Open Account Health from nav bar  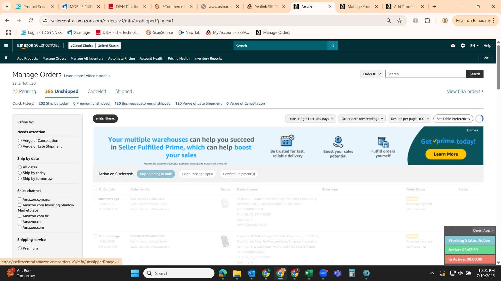[151, 58]
